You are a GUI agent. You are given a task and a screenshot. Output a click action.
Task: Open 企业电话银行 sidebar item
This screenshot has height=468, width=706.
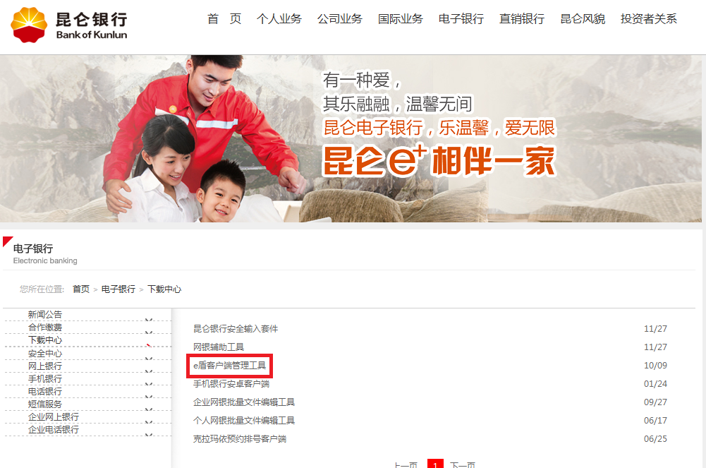click(54, 430)
